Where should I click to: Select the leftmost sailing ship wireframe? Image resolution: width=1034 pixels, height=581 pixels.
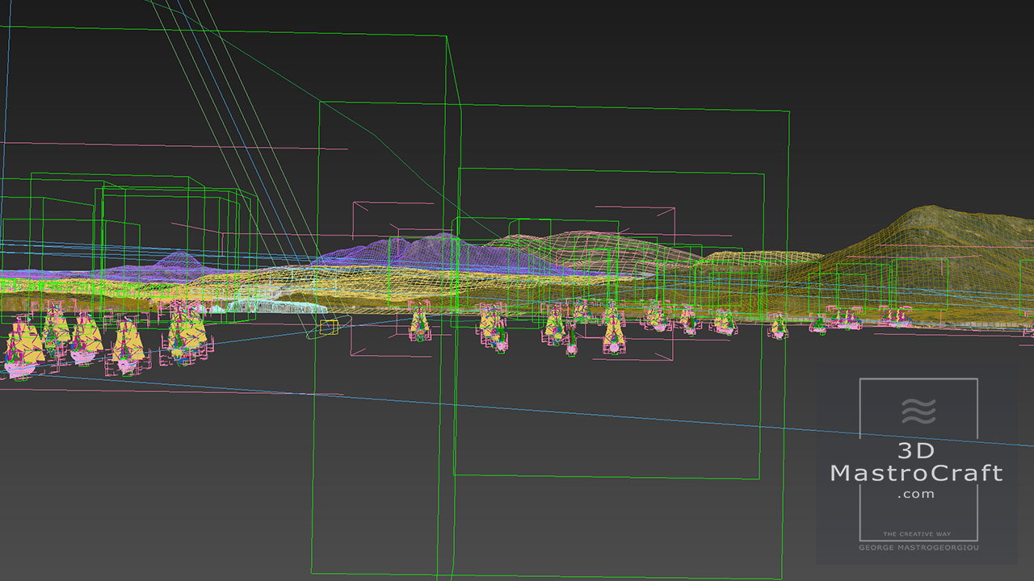coord(22,347)
